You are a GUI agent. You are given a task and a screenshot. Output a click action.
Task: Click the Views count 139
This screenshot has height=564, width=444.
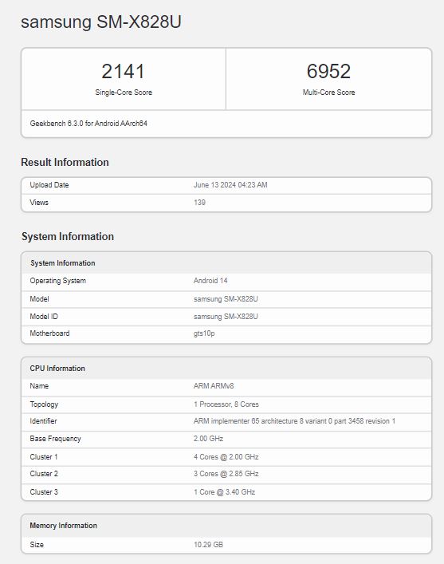click(x=199, y=203)
